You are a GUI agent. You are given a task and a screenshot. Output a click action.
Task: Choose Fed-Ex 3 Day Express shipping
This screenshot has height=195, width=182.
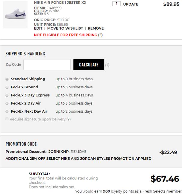(7, 95)
